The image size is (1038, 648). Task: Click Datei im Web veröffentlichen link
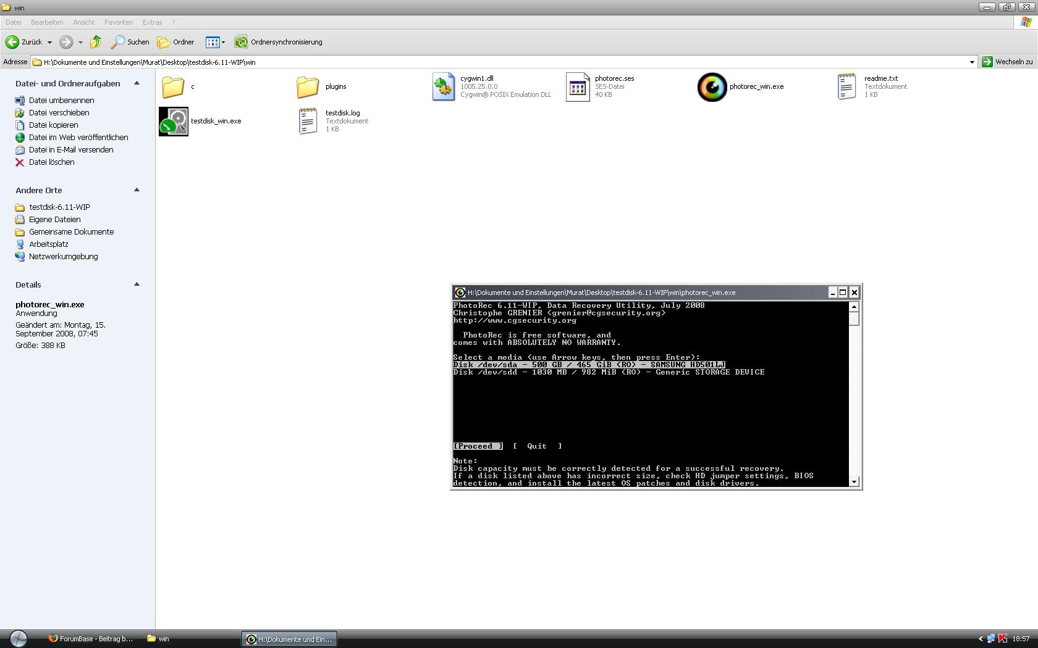pos(78,137)
